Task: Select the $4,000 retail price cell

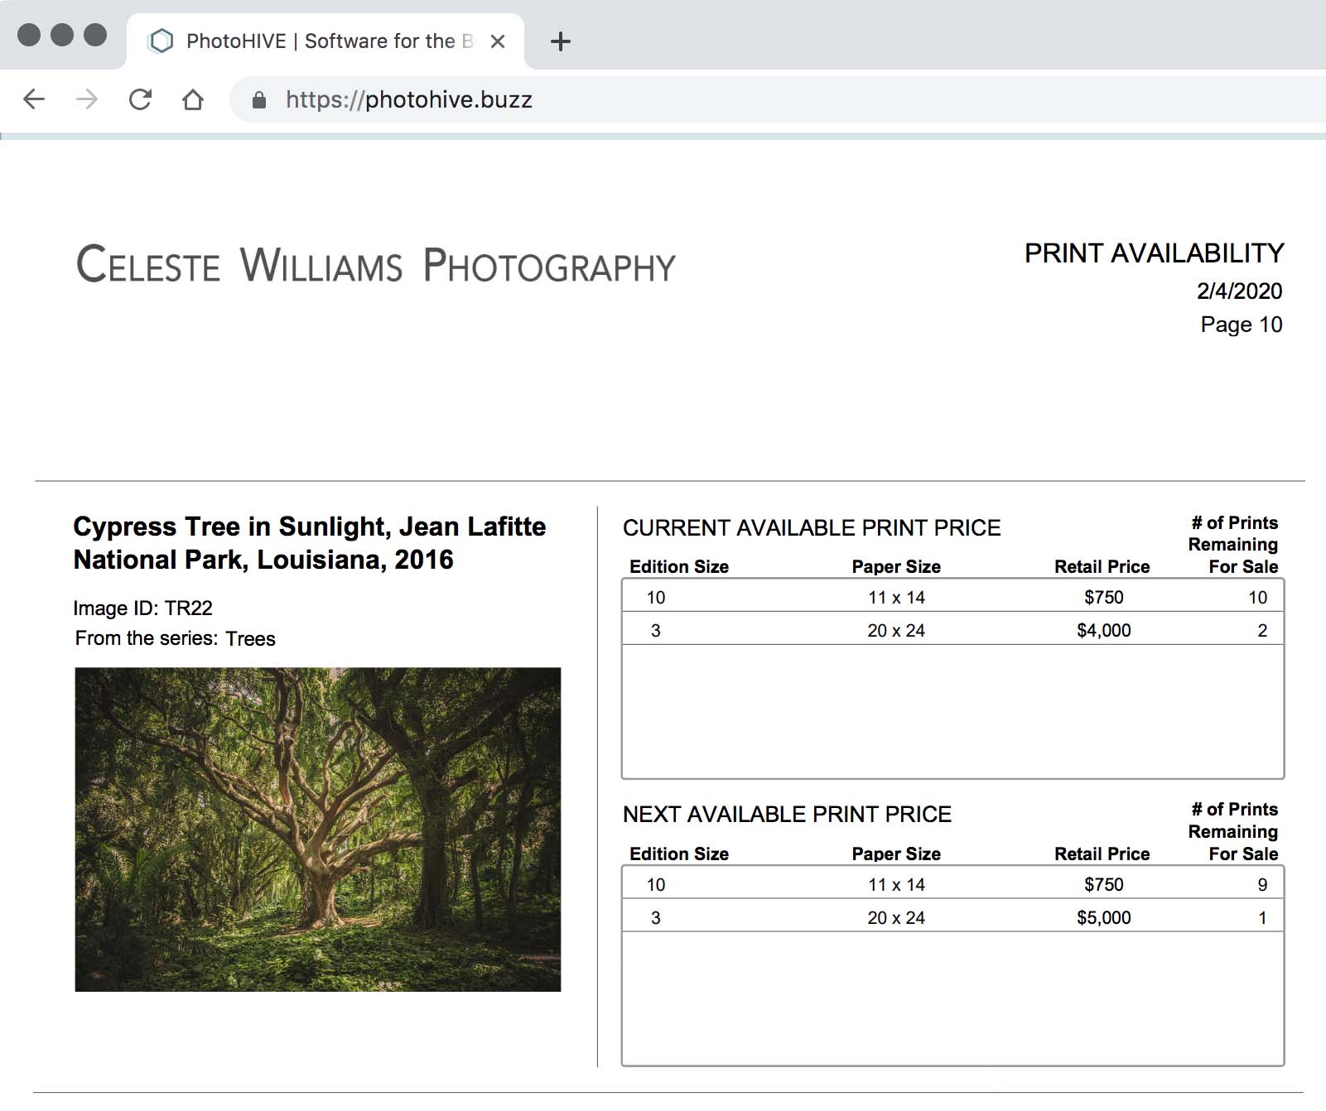Action: [1103, 630]
